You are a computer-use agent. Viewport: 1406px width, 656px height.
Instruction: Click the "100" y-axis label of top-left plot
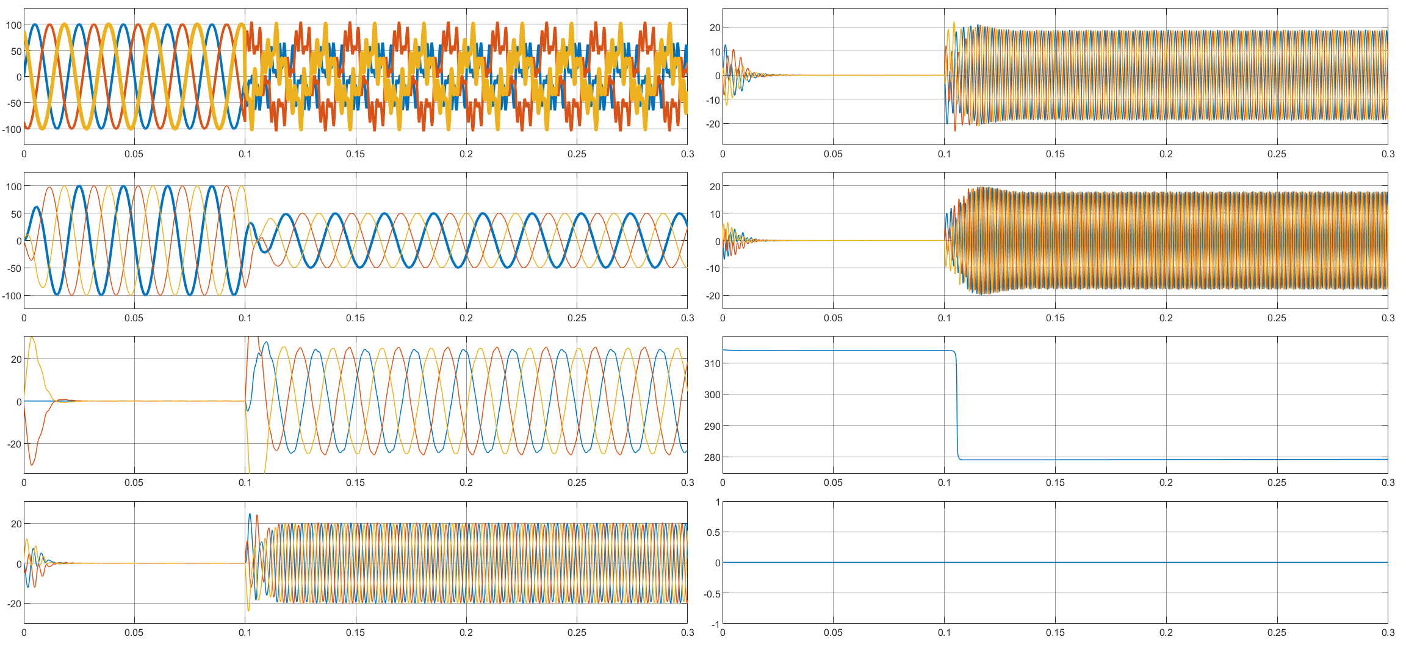click(x=13, y=25)
